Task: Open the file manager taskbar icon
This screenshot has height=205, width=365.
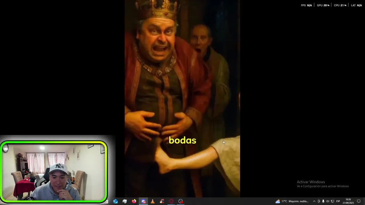Action: point(125,201)
